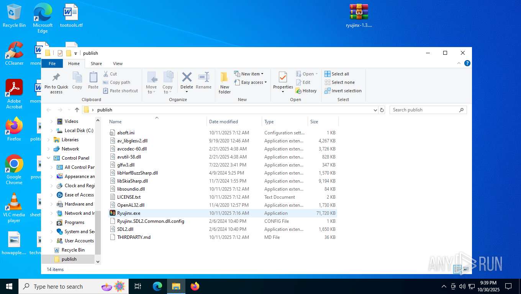Open the New item dropdown

[249, 74]
